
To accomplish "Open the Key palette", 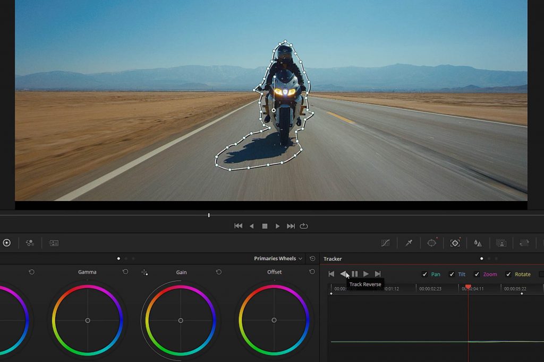I will [x=501, y=243].
